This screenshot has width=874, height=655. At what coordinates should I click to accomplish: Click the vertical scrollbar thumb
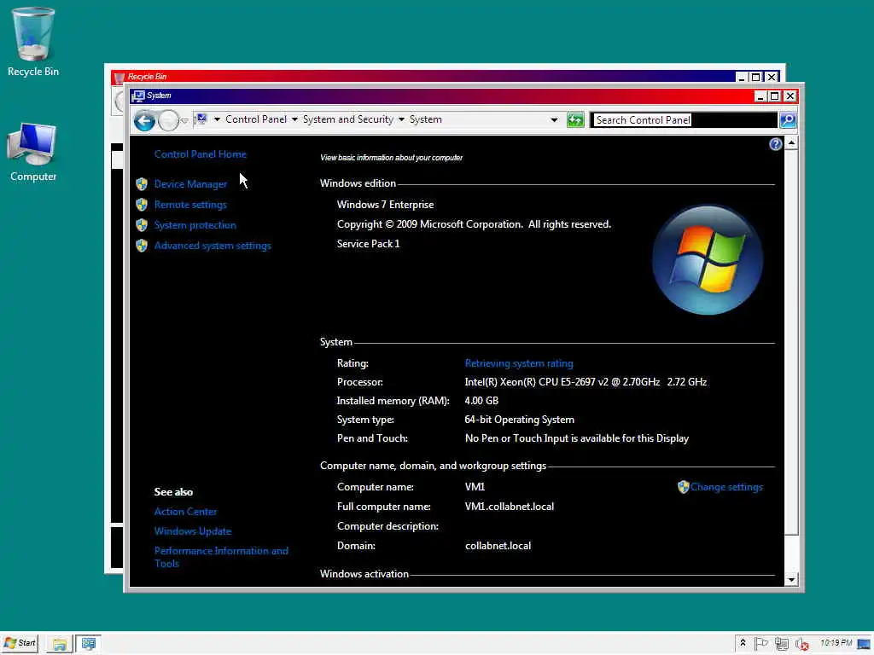[791, 343]
